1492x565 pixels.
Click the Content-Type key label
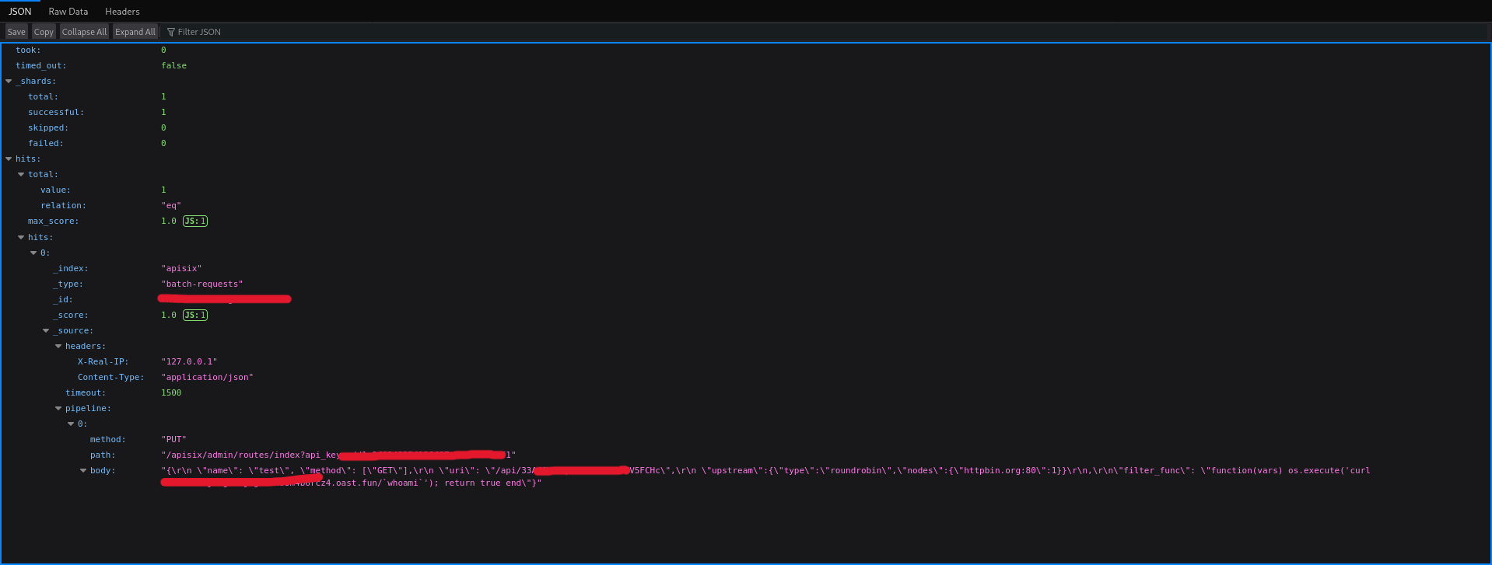click(110, 377)
